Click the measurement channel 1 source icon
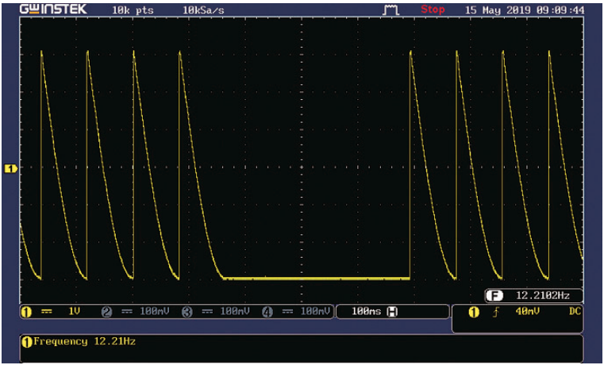Image resolution: width=604 pixels, height=365 pixels. pyautogui.click(x=26, y=342)
